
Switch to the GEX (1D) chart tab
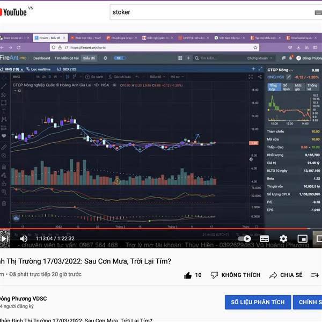[67, 69]
